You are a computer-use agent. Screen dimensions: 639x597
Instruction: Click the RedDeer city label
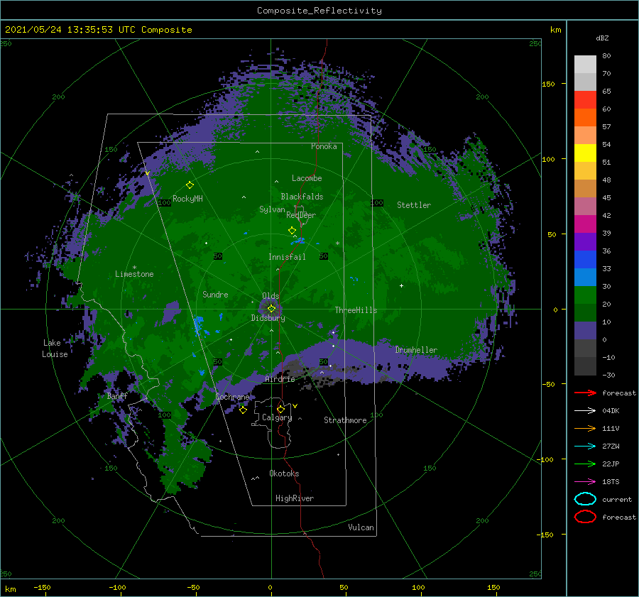pyautogui.click(x=301, y=215)
